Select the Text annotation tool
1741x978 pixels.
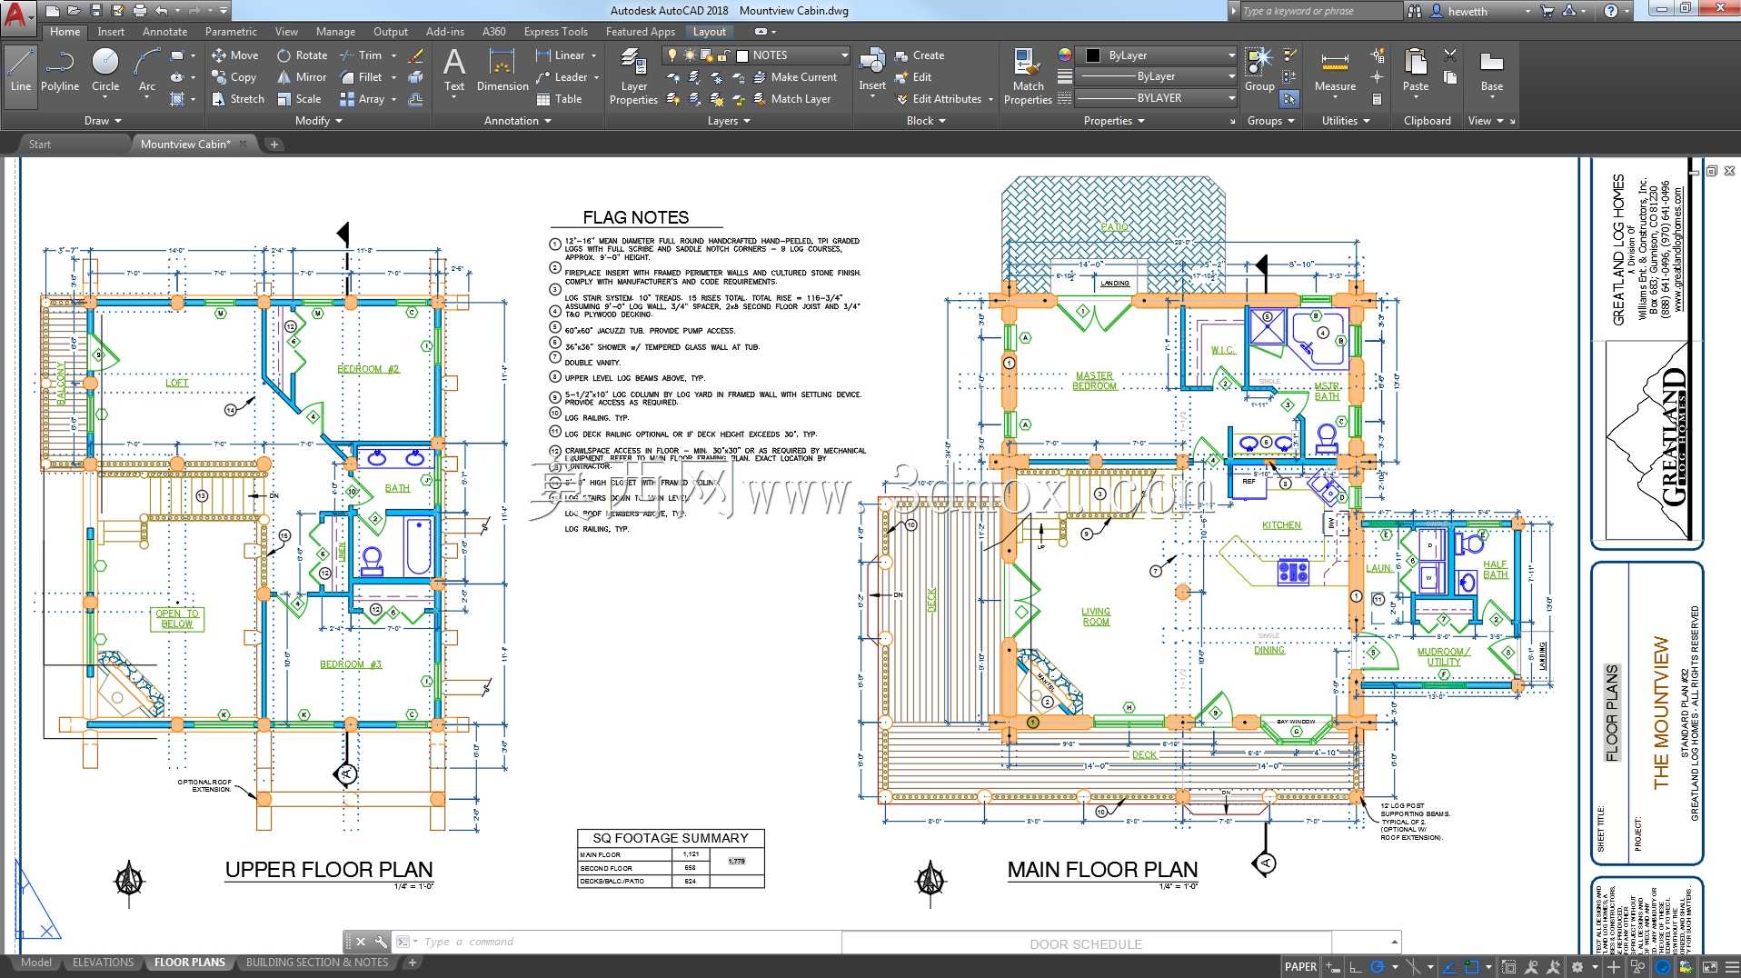pyautogui.click(x=454, y=71)
